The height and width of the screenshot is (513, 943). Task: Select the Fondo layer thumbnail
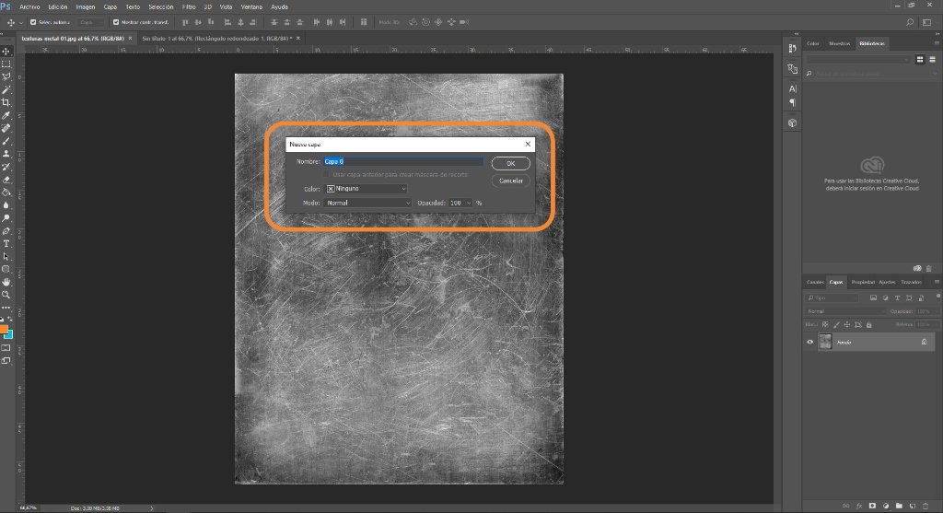[x=825, y=342]
